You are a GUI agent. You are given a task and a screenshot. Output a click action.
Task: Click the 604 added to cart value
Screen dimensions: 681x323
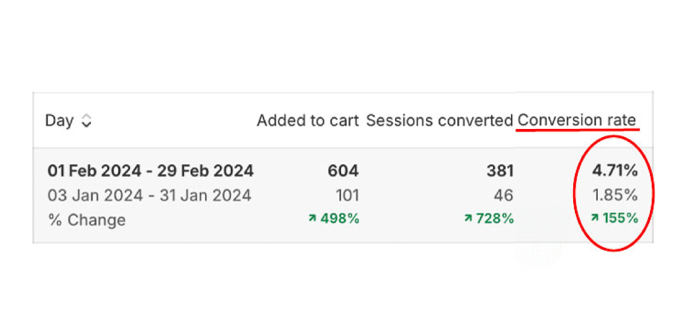point(343,171)
